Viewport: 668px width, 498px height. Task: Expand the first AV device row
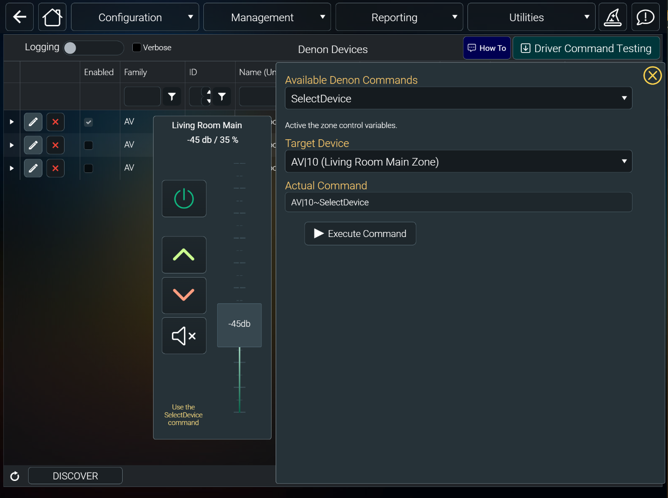point(12,122)
